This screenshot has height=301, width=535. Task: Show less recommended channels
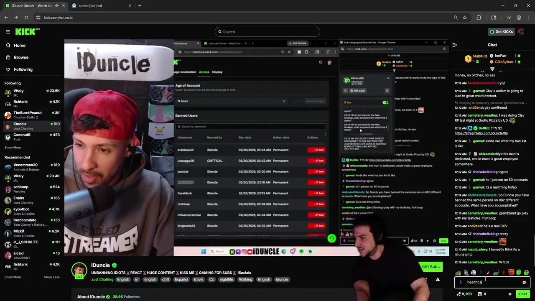(52, 277)
